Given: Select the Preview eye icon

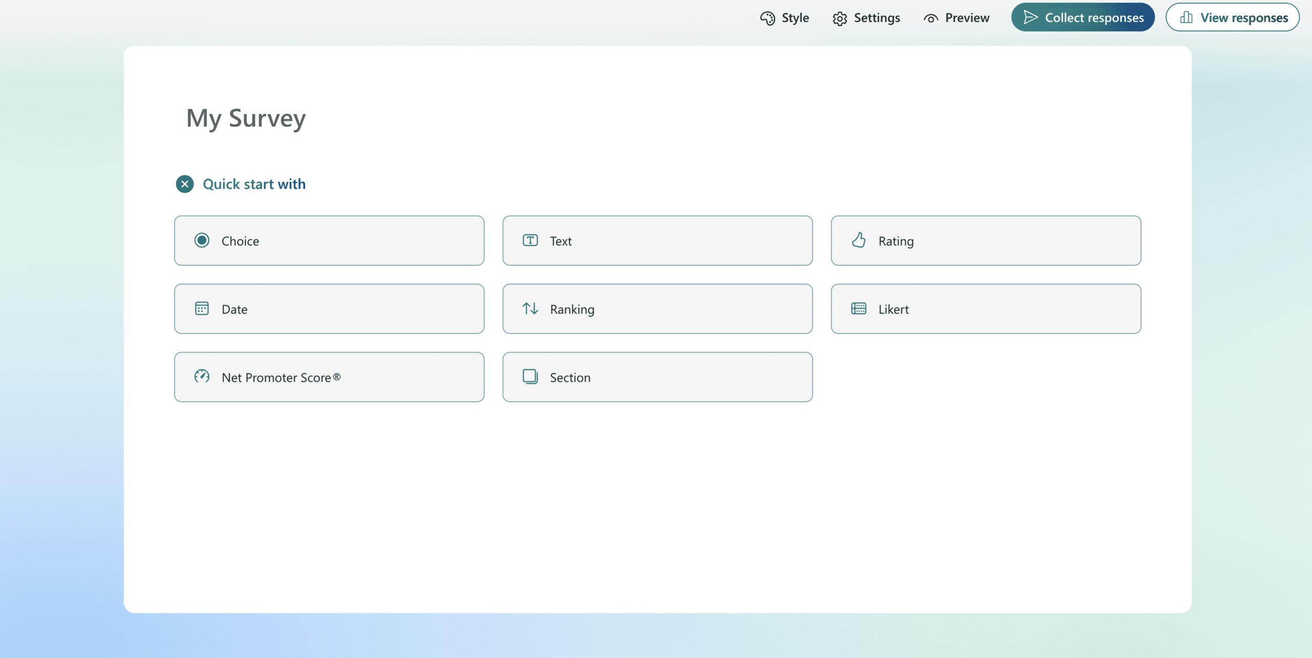Looking at the screenshot, I should point(930,17).
